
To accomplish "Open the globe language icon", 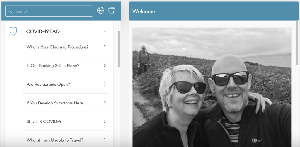I will click(x=101, y=10).
